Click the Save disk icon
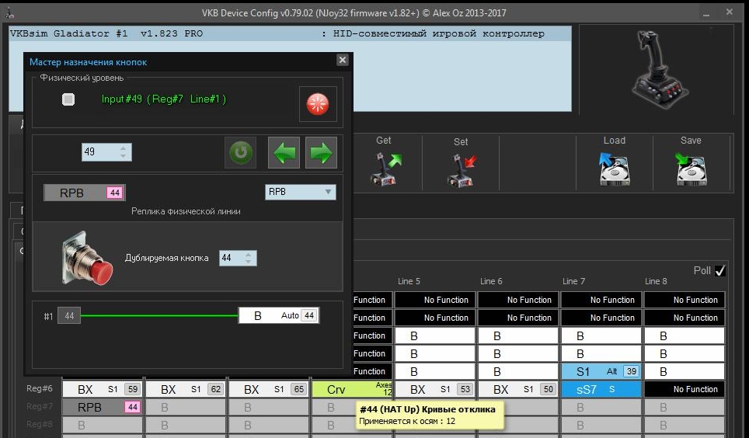 [691, 169]
